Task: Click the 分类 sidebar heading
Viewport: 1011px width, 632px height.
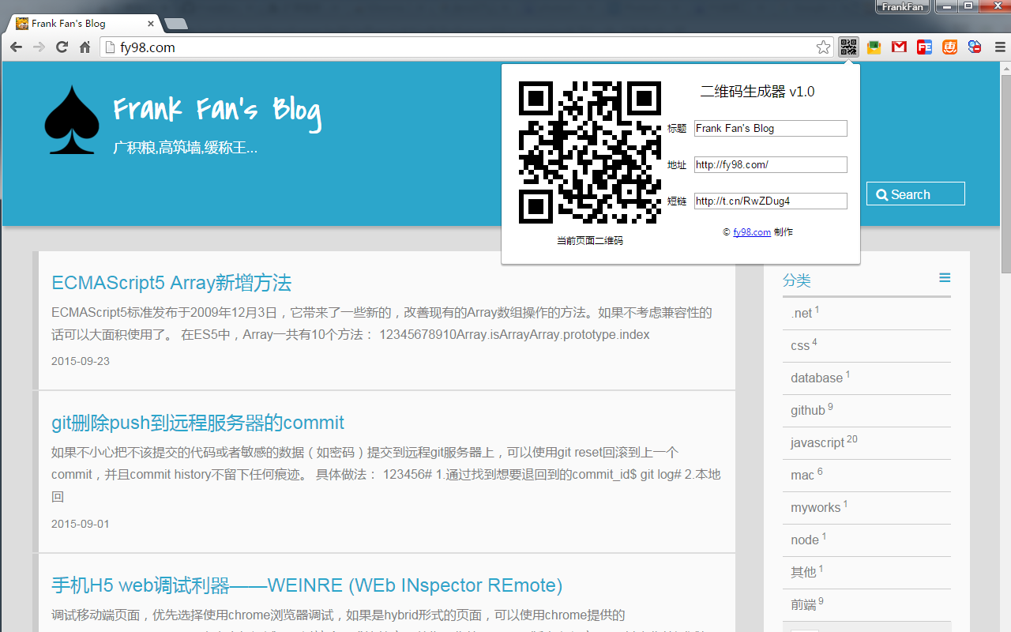Action: [x=797, y=280]
